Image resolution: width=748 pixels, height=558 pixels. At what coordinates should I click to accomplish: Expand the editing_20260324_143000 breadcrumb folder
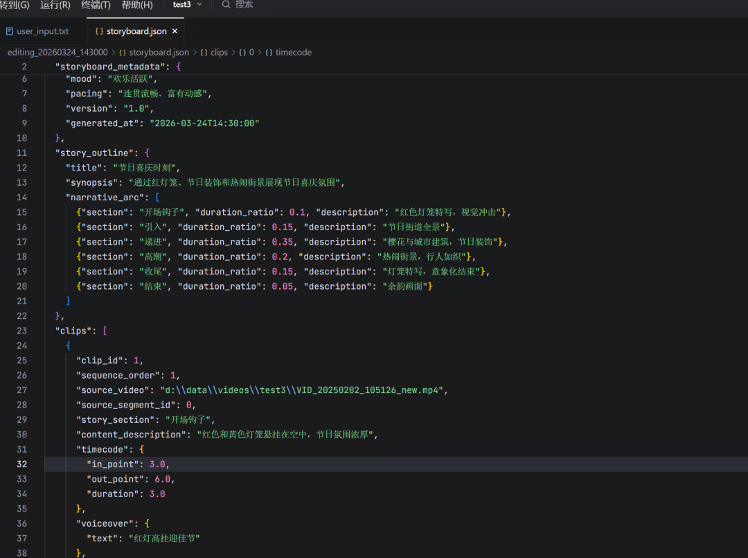tap(57, 53)
